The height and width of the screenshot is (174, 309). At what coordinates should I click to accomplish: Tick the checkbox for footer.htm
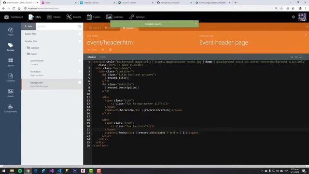[80, 34]
